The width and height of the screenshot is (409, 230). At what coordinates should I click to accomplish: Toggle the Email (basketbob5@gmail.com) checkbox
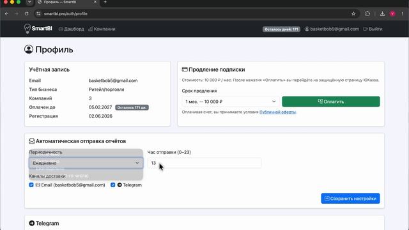click(x=31, y=185)
